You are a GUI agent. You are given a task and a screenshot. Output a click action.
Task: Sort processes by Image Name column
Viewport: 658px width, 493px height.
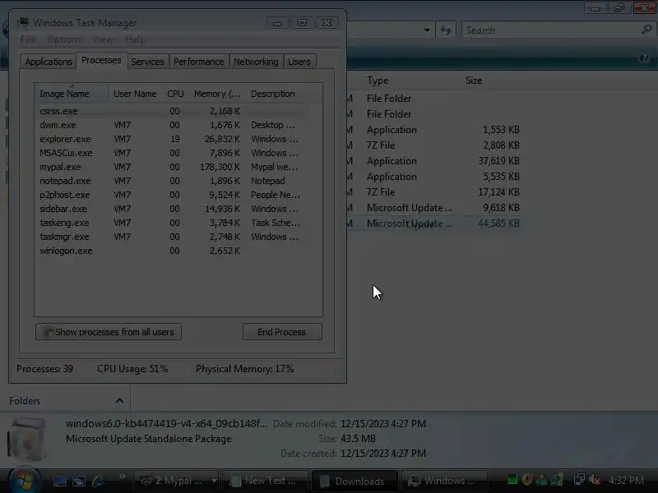coord(72,94)
